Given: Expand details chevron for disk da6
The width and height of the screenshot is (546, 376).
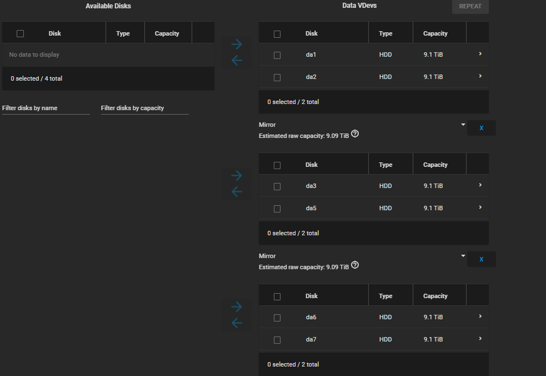Looking at the screenshot, I should (480, 316).
